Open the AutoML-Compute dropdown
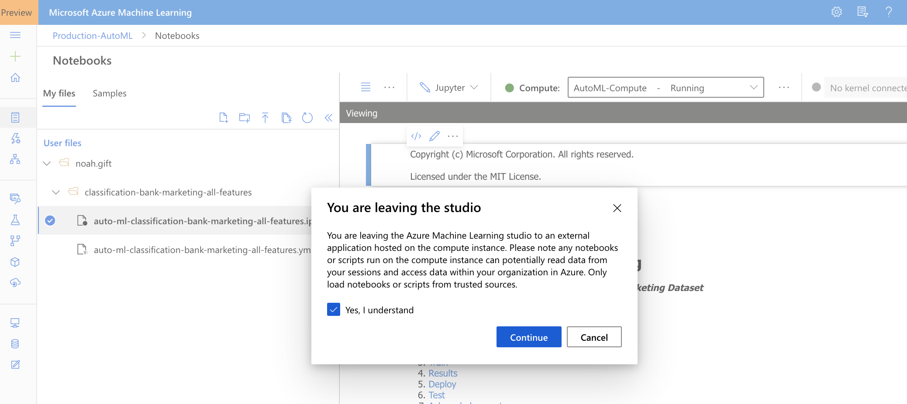907x404 pixels. (x=753, y=87)
